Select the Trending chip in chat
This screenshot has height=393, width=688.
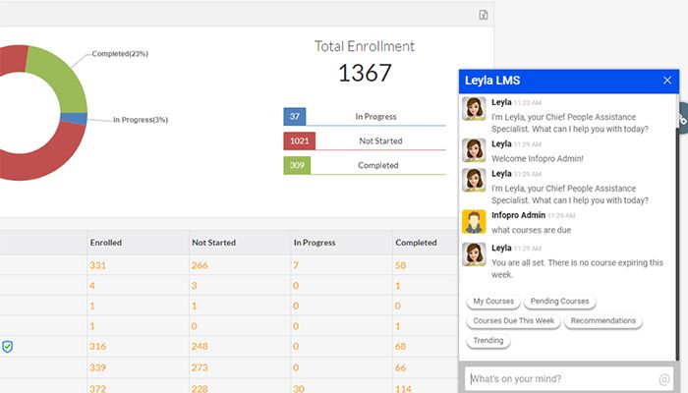pyautogui.click(x=487, y=341)
